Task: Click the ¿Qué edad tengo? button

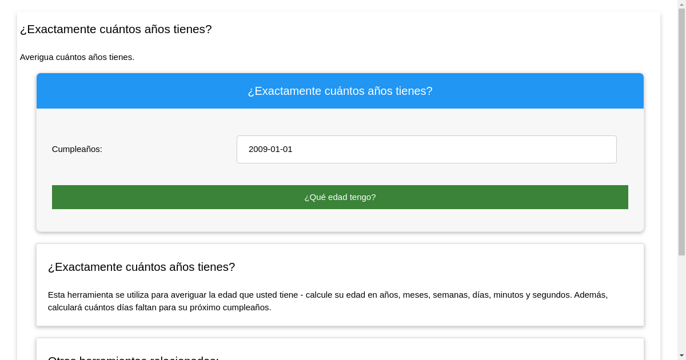Action: tap(340, 197)
